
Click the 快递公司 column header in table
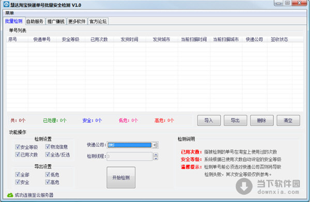[x=254, y=39]
